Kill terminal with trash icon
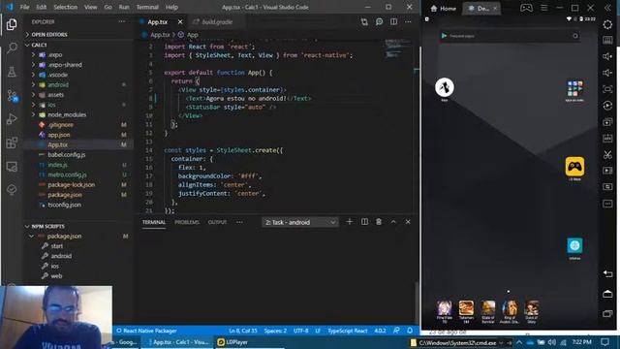 pyautogui.click(x=379, y=222)
